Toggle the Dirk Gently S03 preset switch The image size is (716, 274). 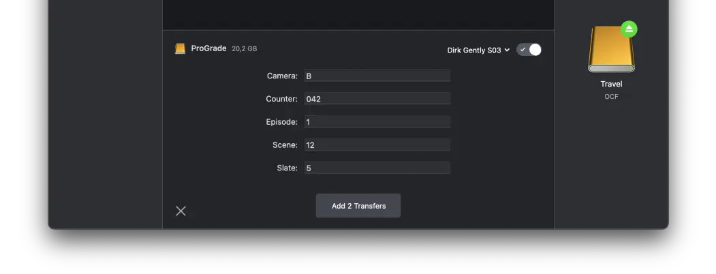click(x=529, y=50)
